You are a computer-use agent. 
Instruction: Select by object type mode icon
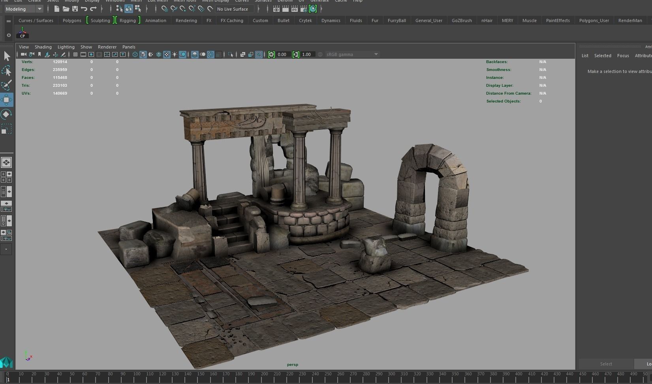tap(129, 9)
